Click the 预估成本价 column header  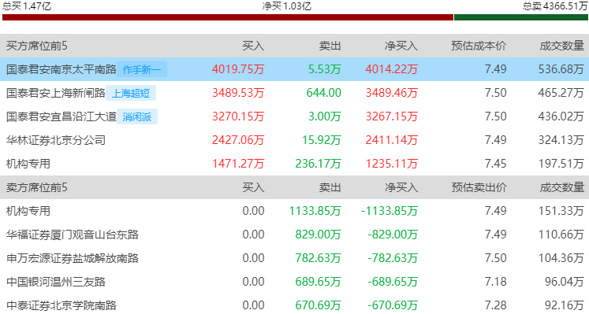[479, 46]
